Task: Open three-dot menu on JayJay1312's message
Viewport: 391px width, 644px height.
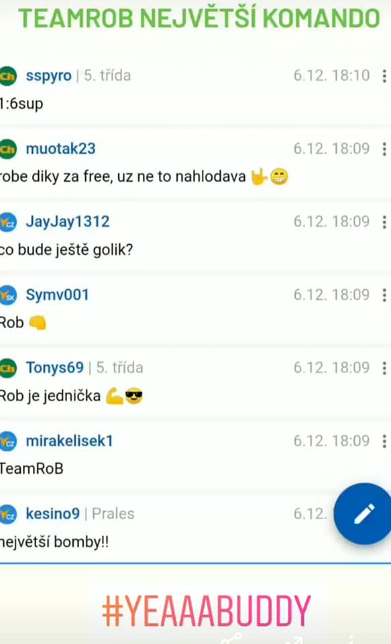Action: click(x=384, y=222)
